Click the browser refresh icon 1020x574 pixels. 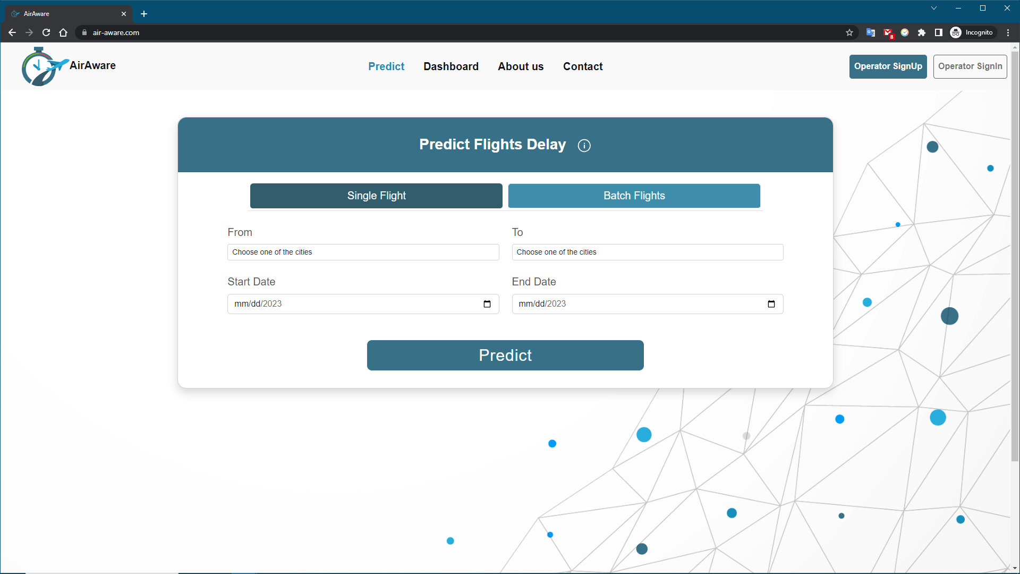coord(46,32)
